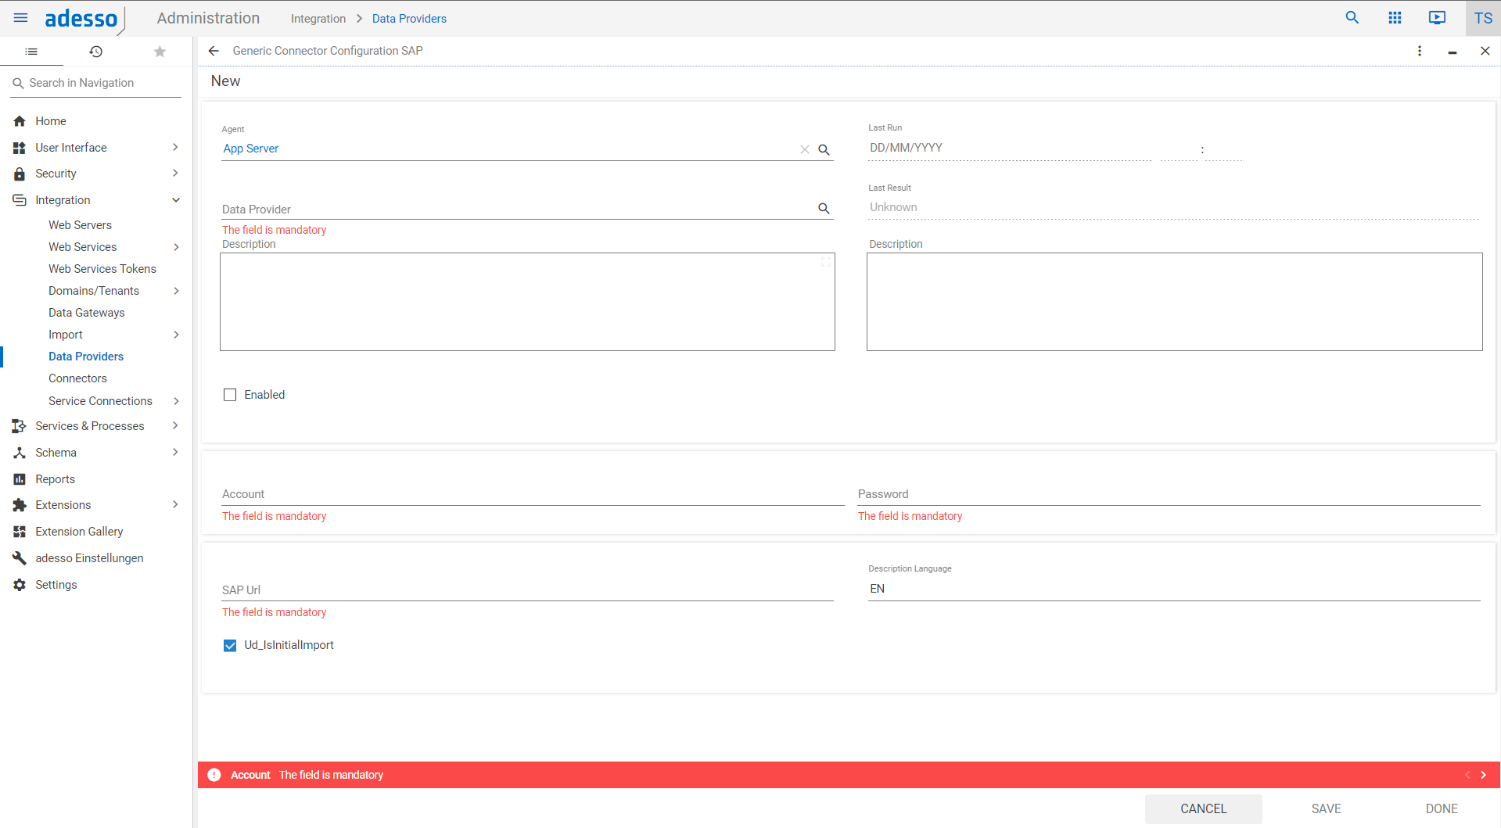Click the Home icon in navigation
This screenshot has width=1501, height=828.
click(x=20, y=121)
